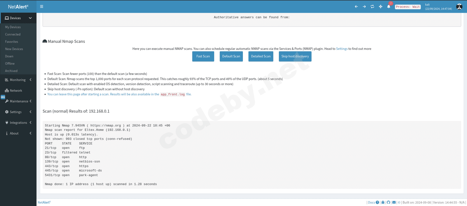467x206 pixels.
Task: Click the '23/tcp filtered telnet' result row
Action: tap(68, 153)
